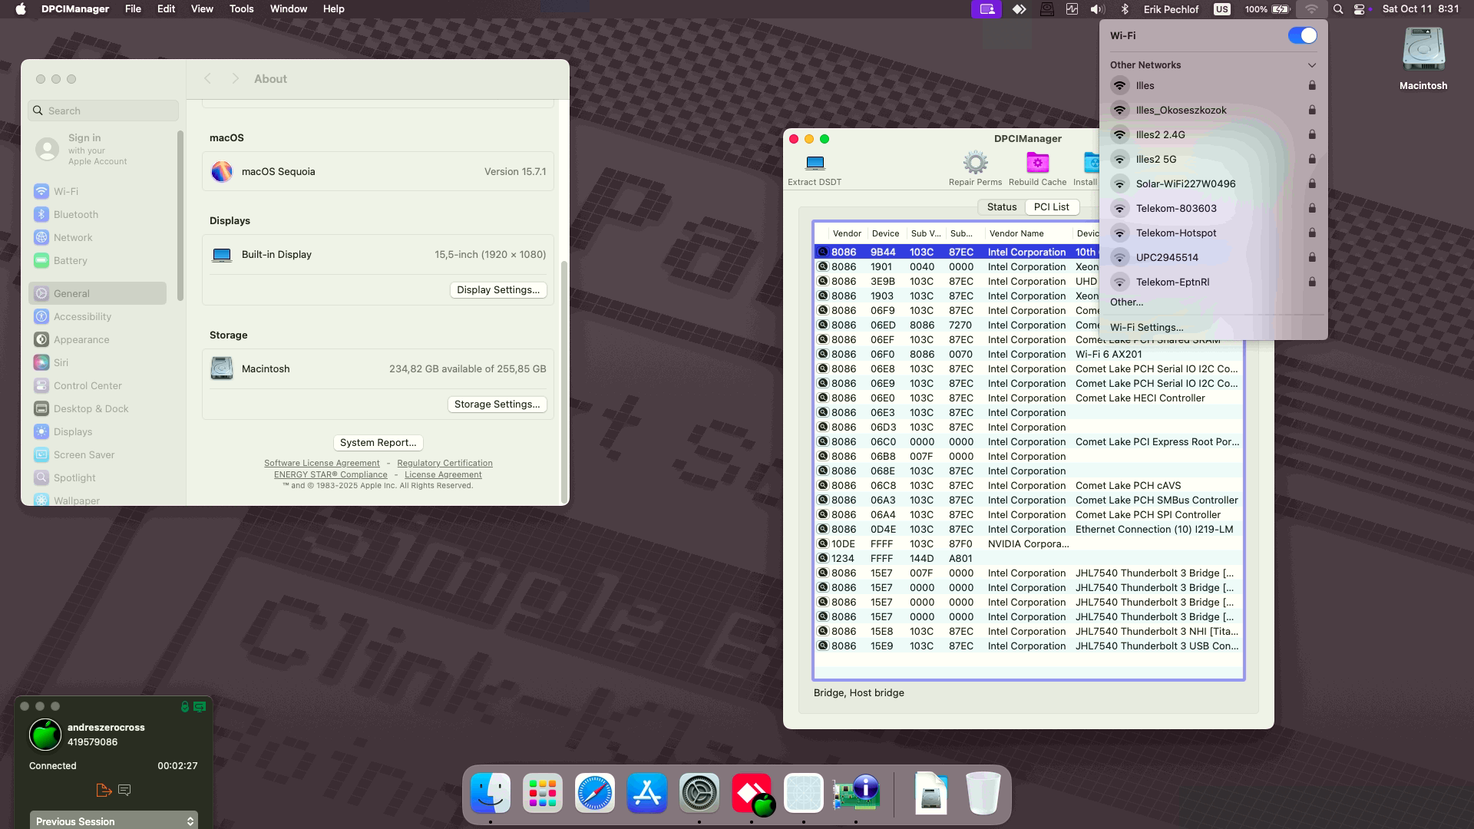Click the Repair Perms gear icon

coord(975,163)
